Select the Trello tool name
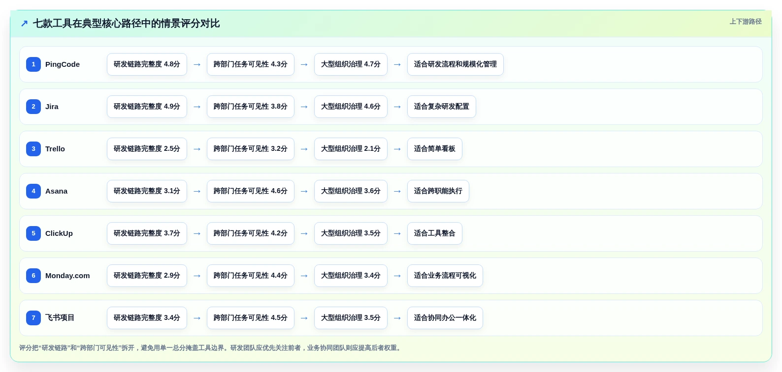 (x=55, y=149)
